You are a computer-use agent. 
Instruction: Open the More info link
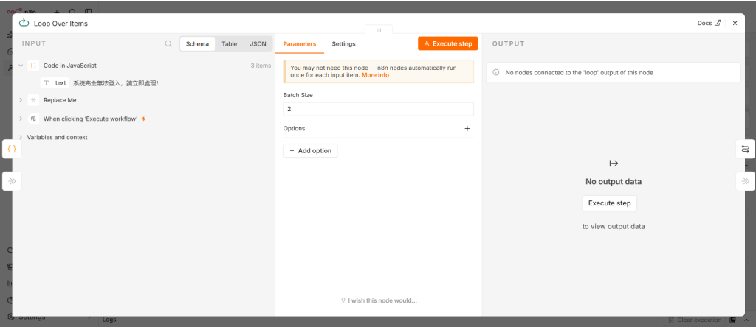[x=375, y=75]
